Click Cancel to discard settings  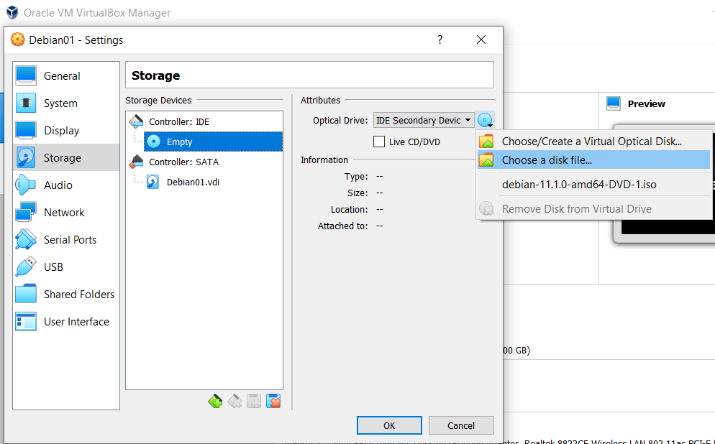coord(461,425)
